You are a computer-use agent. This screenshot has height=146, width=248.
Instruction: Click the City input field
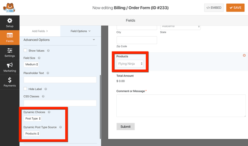click(137, 28)
